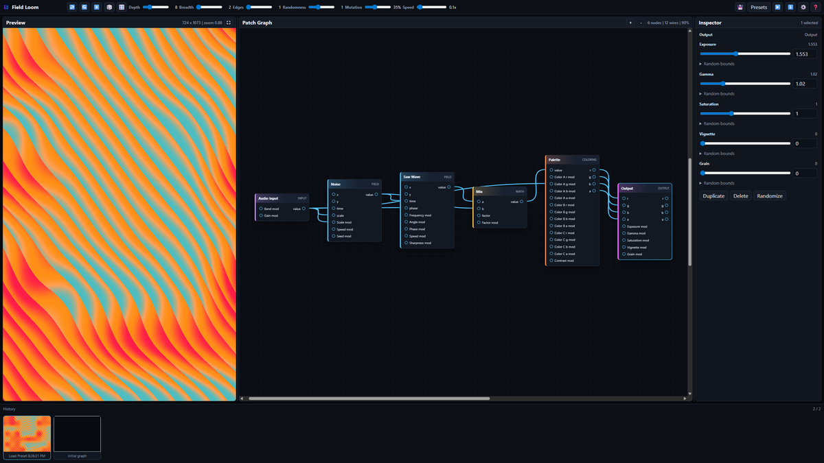Select the Audio Input node header
The height and width of the screenshot is (463, 824).
tap(282, 198)
